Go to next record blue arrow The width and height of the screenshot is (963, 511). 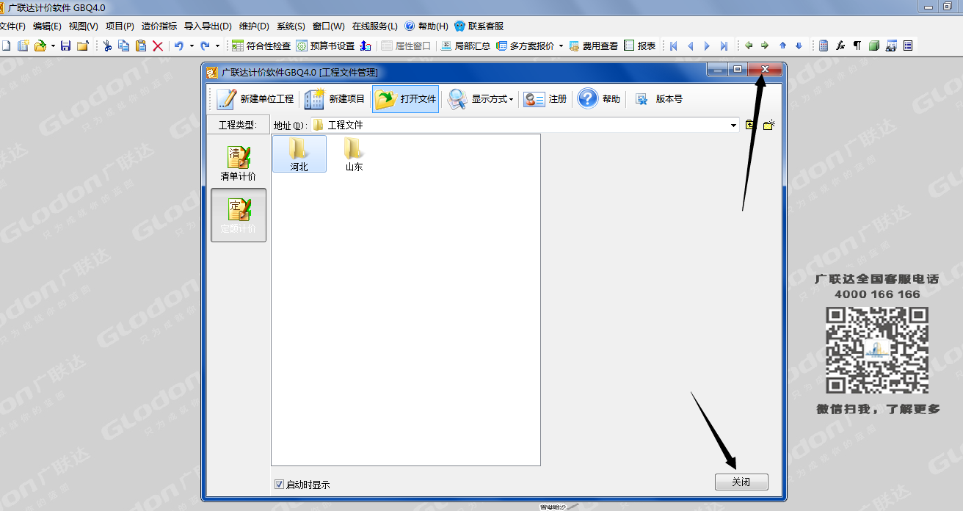(x=707, y=46)
